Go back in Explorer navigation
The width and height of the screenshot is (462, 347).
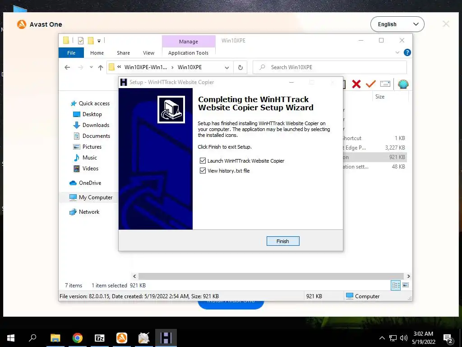[68, 67]
